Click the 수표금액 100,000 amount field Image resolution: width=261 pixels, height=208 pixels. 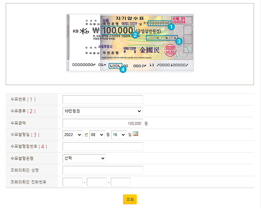click(x=103, y=123)
